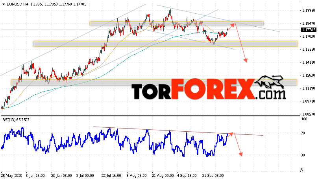The height and width of the screenshot is (180, 318).
Task: Select the RSI scale level 70
Action: point(303,133)
